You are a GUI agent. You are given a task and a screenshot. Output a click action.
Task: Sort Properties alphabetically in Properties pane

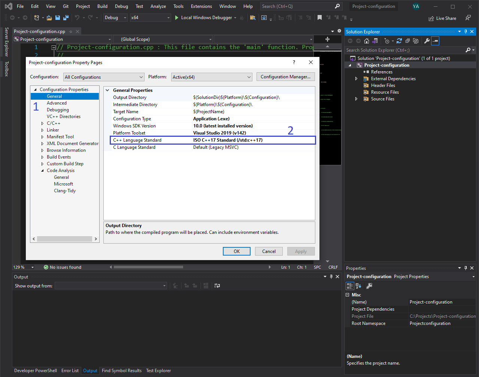coord(358,286)
